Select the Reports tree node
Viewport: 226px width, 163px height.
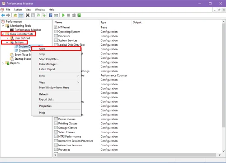coord(15,63)
